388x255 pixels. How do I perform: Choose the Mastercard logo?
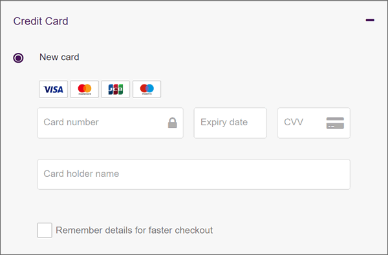(x=84, y=89)
